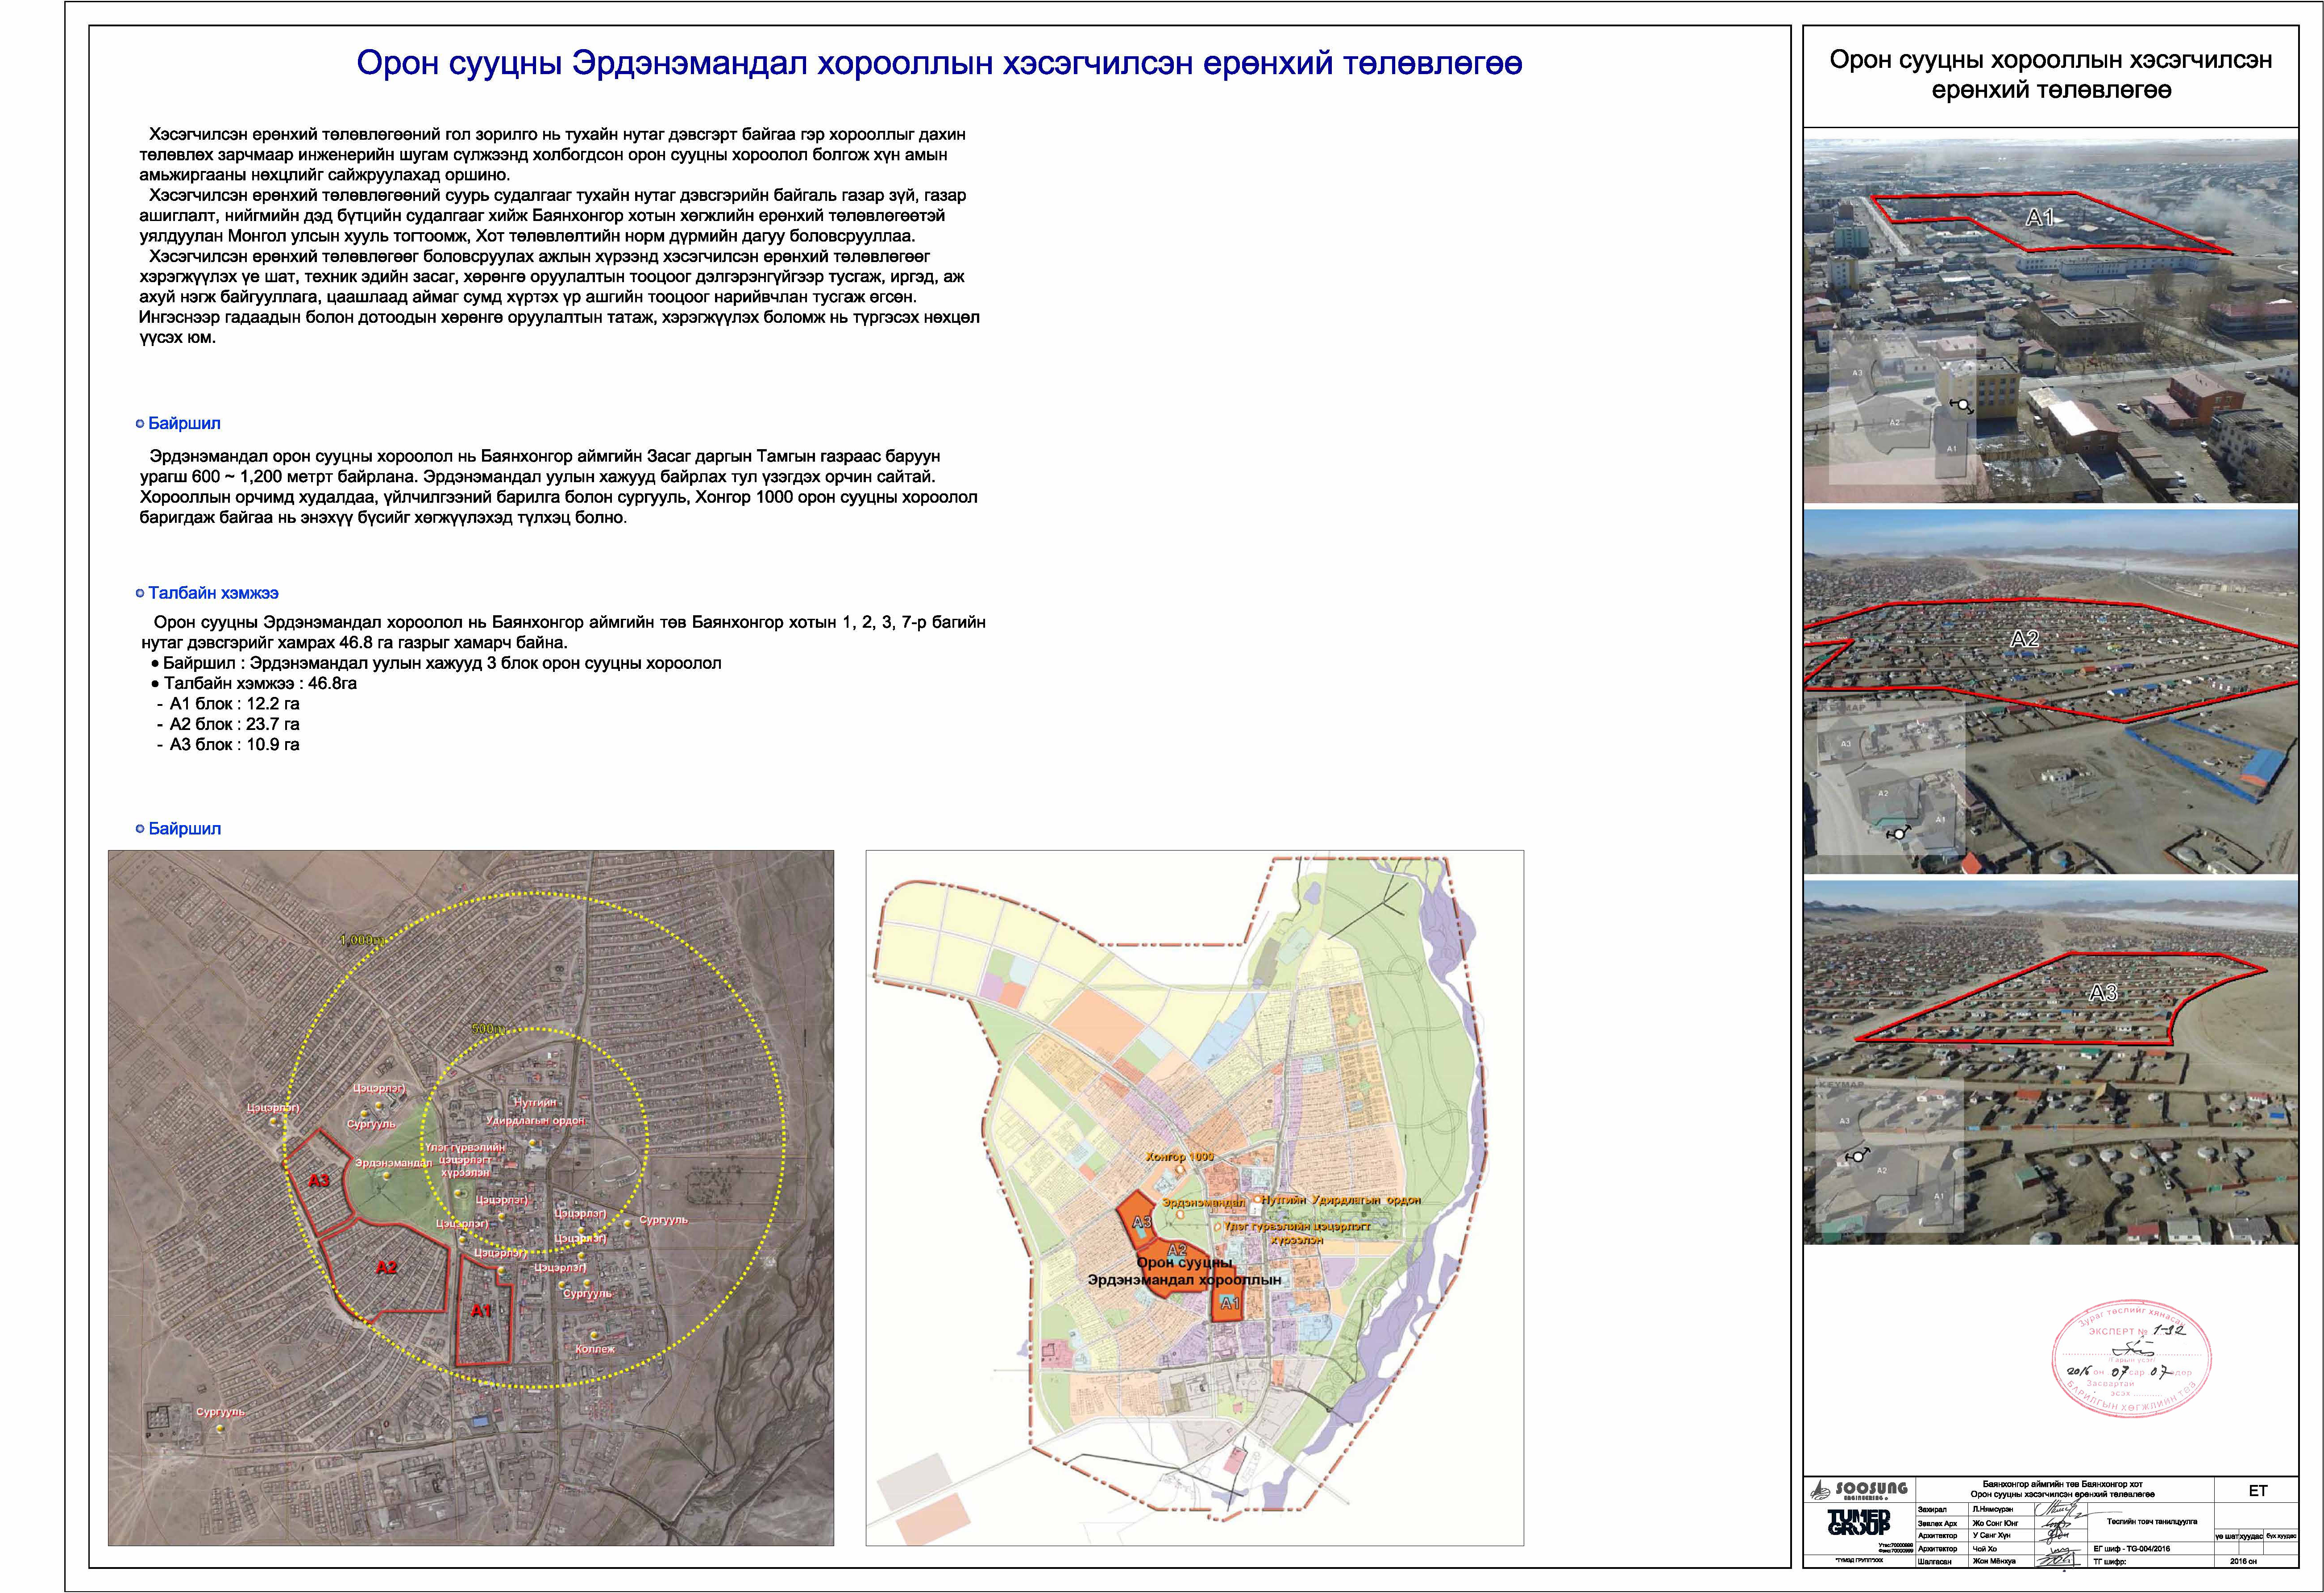
Task: Click the ЕТ cell in the title block
Action: coord(2257,1491)
